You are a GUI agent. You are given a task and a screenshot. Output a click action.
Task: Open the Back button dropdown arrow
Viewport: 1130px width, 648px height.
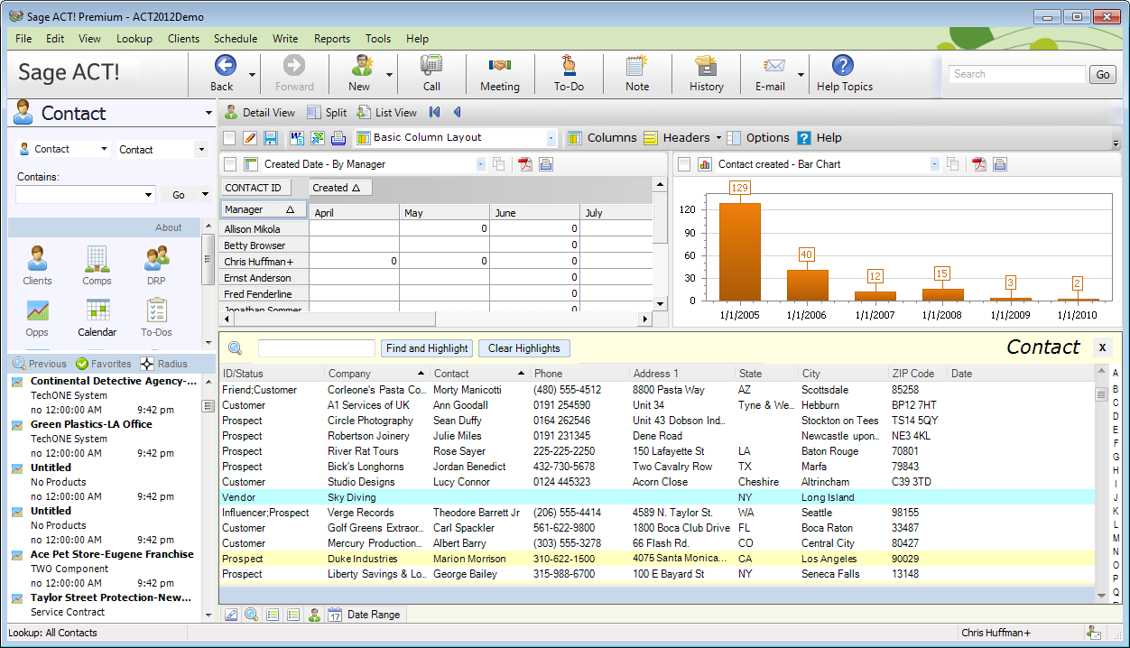click(252, 75)
